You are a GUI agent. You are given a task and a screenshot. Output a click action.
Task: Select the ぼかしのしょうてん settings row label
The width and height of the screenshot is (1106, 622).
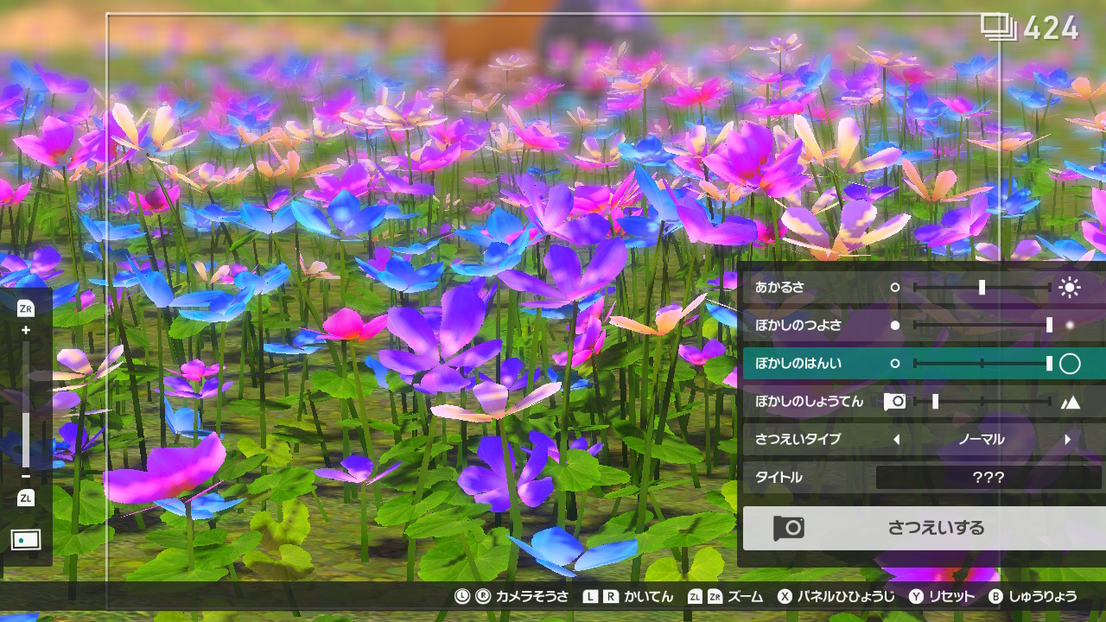(810, 402)
